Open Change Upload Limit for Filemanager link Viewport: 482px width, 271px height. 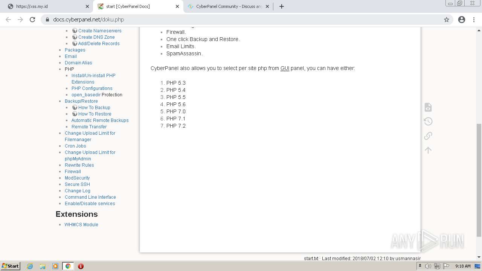[90, 136]
